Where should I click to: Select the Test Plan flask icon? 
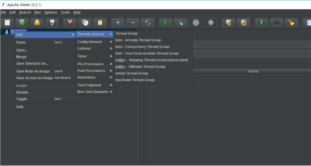click(x=7, y=32)
